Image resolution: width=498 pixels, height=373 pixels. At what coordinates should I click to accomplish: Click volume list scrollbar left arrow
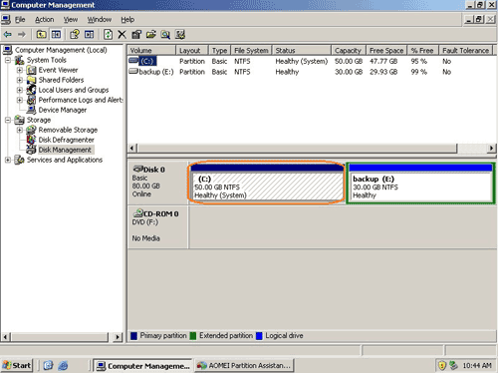click(132, 149)
